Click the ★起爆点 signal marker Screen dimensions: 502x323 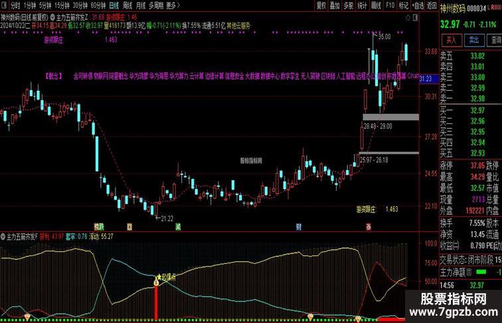(x=166, y=277)
